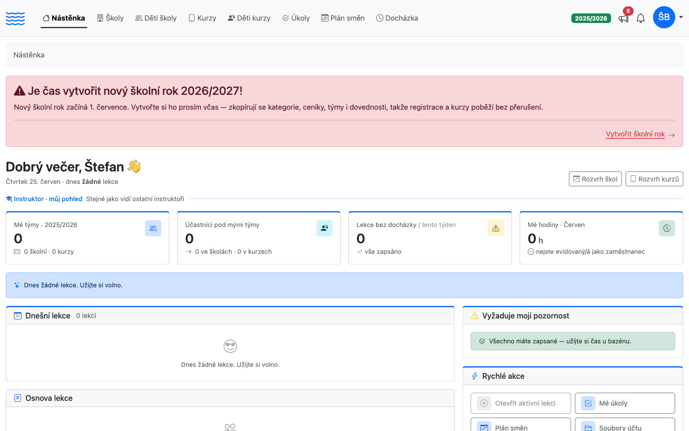This screenshot has width=689, height=431.
Task: Open the Docházka section
Action: click(397, 18)
